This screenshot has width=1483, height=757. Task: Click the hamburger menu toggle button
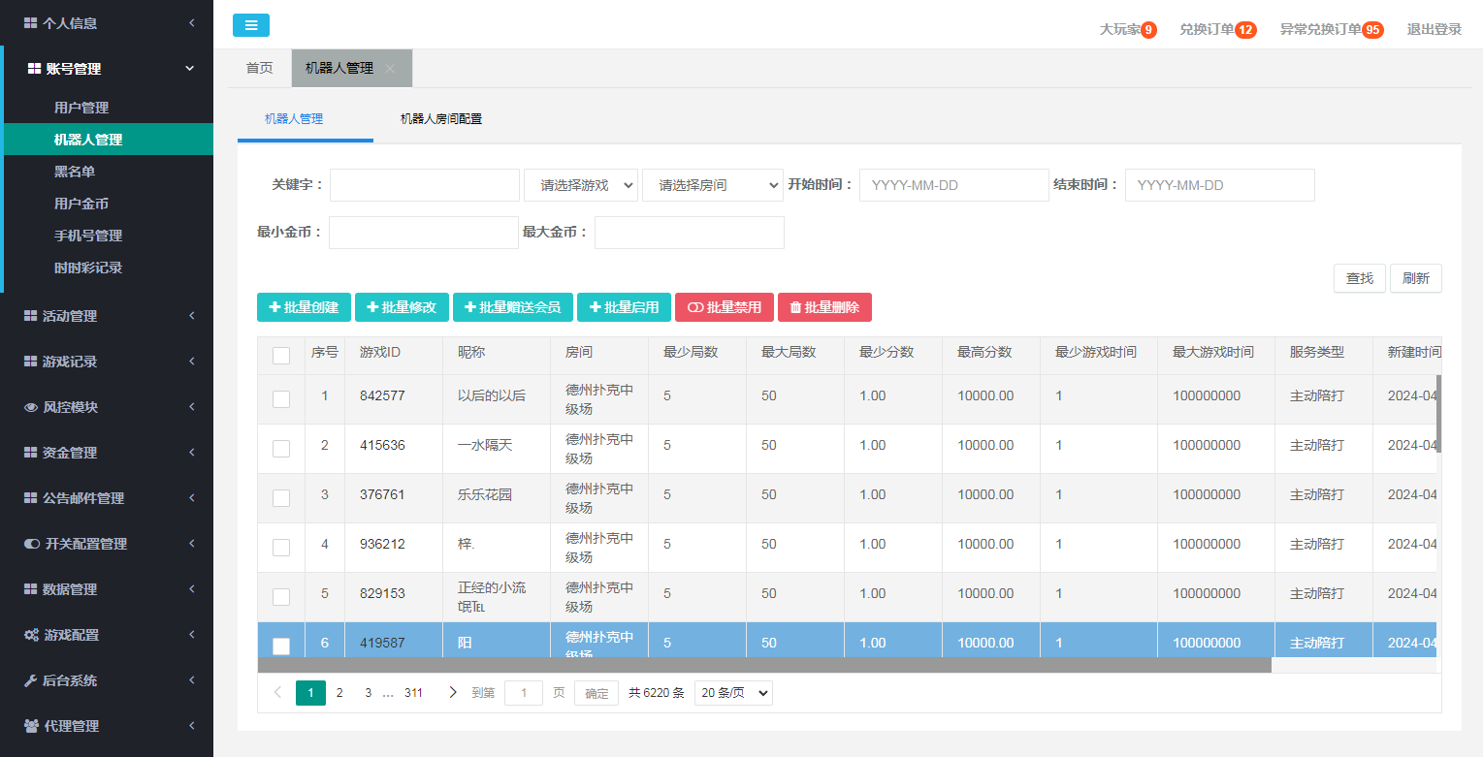tap(250, 26)
